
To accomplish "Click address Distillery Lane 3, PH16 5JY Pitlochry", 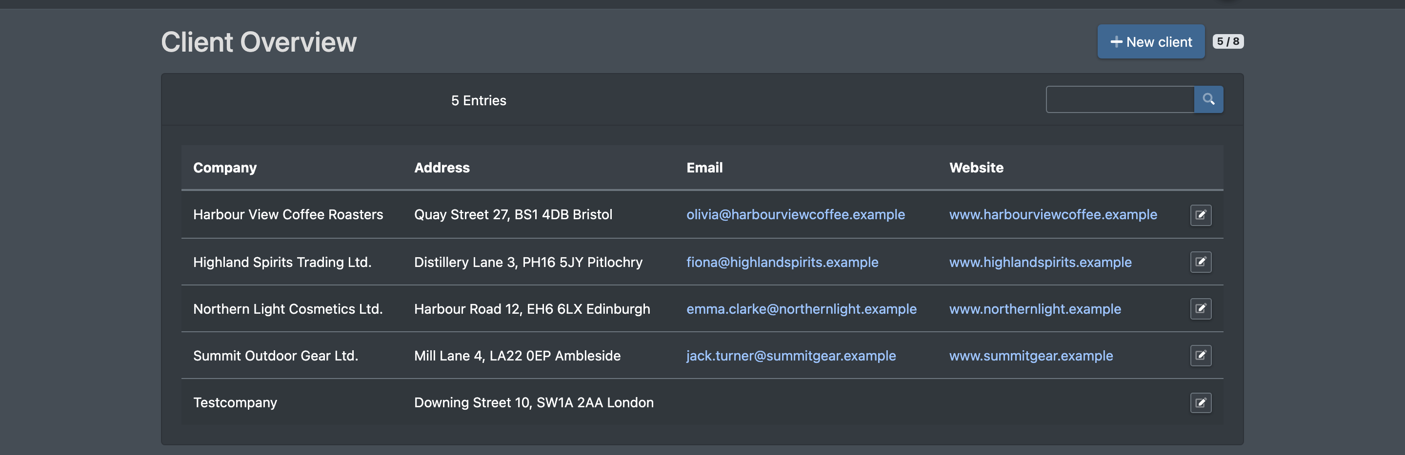I will (528, 262).
